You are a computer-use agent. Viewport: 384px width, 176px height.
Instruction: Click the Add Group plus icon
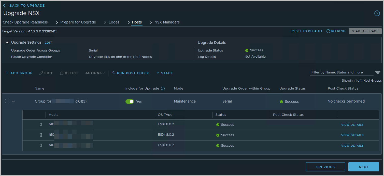pyautogui.click(x=7, y=73)
